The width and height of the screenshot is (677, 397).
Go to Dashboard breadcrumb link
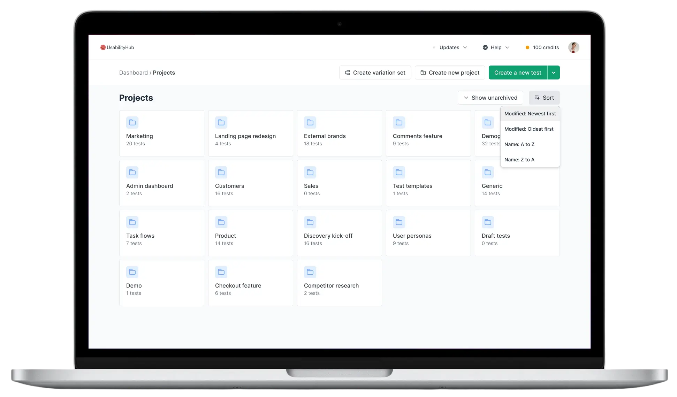click(134, 72)
